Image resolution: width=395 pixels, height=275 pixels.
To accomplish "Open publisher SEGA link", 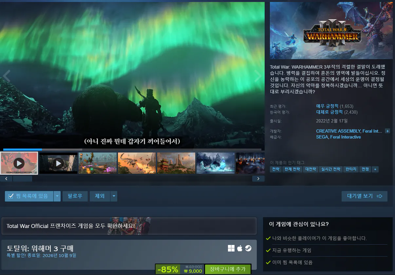I will click(x=322, y=137).
